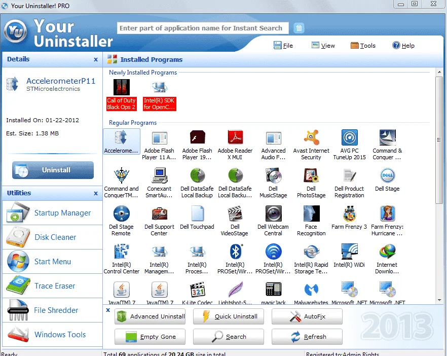447x356 pixels.
Task: Select Conexant SmartAudio program icon
Action: (159, 183)
